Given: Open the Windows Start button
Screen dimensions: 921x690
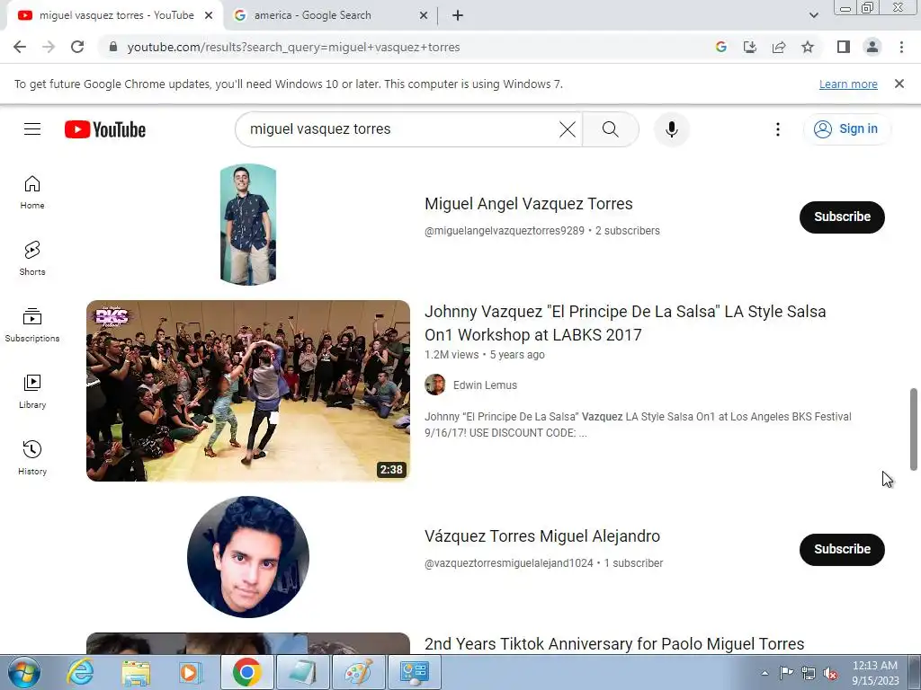Looking at the screenshot, I should (24, 672).
